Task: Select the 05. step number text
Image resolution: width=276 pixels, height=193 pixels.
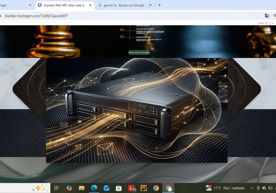Action: (122, 37)
